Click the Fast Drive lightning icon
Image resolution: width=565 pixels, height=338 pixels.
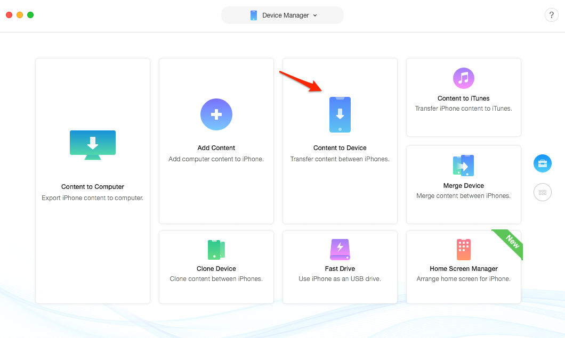[x=340, y=250]
